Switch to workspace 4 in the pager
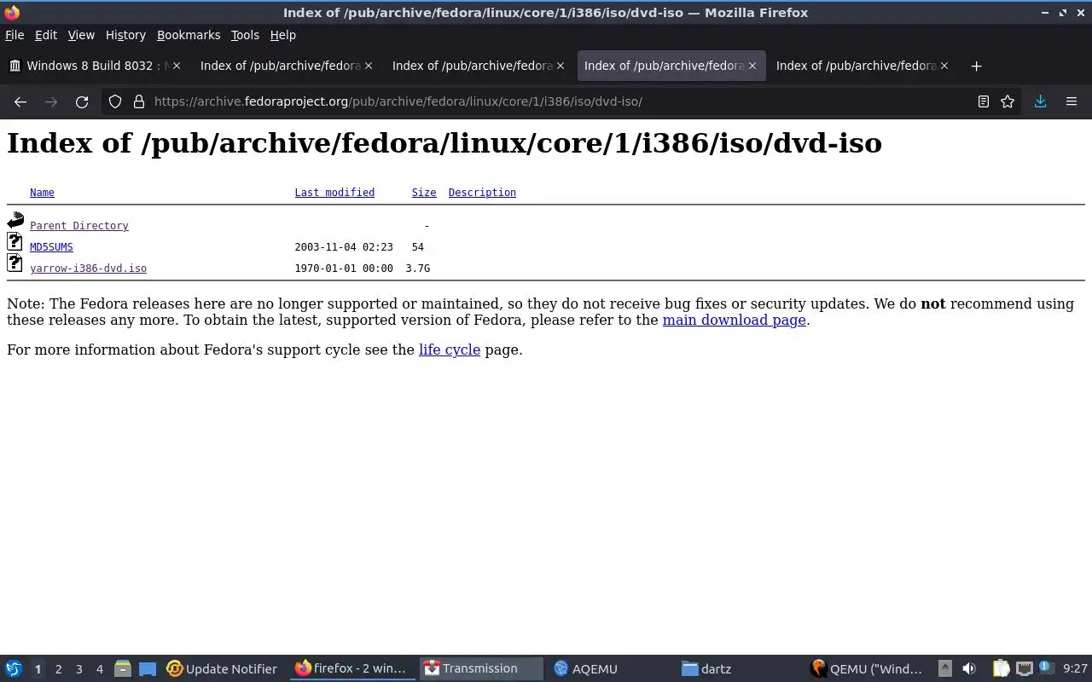The image size is (1092, 682). [x=100, y=669]
